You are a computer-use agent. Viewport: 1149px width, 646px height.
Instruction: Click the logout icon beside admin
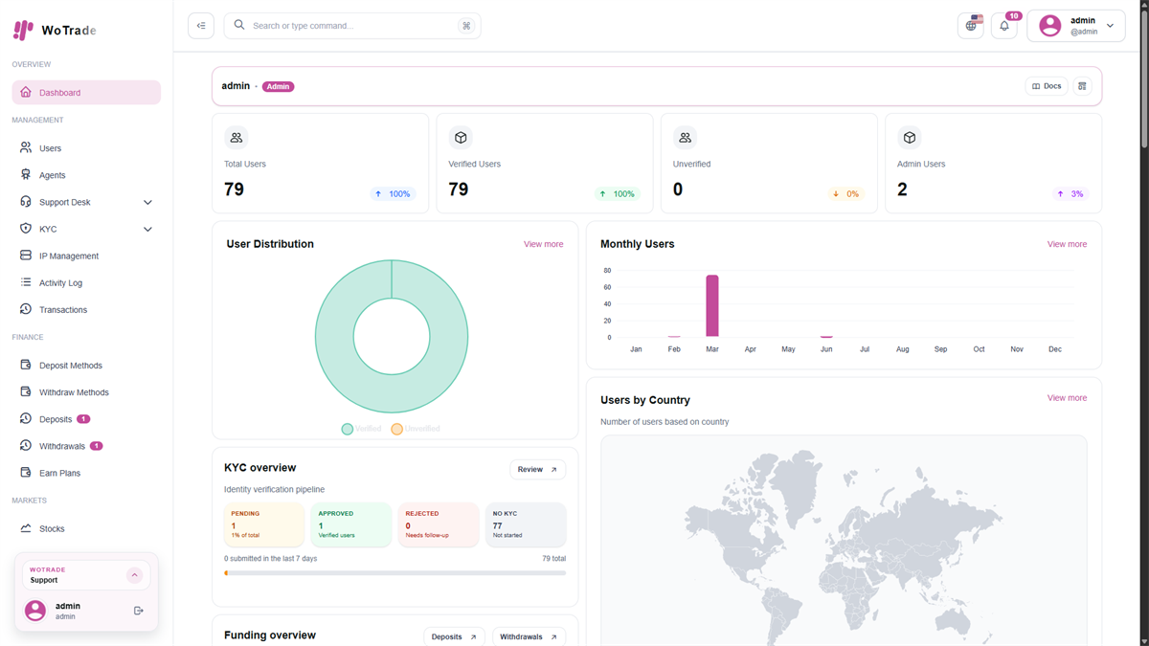tap(139, 611)
